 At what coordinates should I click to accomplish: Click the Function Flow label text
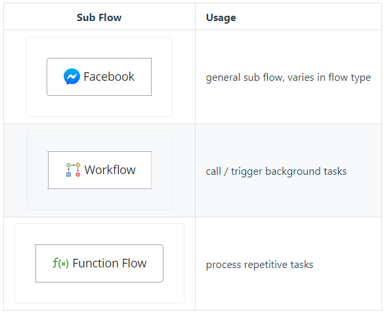click(x=110, y=263)
